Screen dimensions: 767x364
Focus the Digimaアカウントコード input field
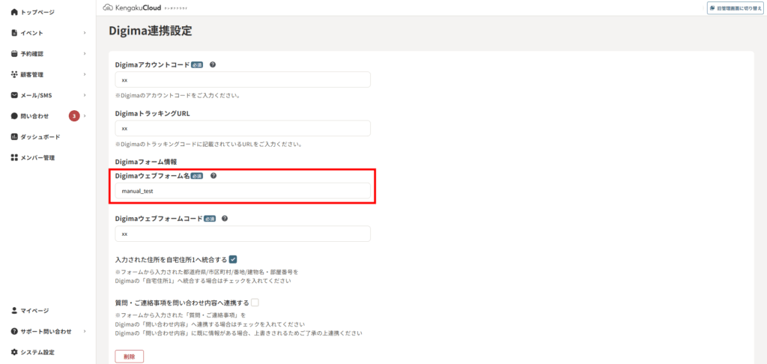(243, 79)
